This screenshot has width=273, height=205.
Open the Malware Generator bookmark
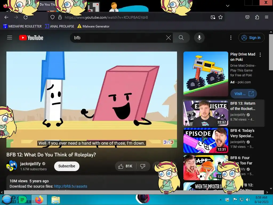(93, 26)
